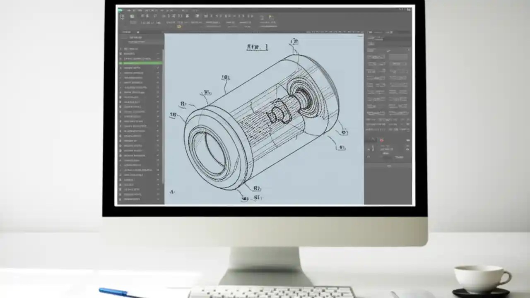The image size is (530, 298).
Task: Click the yellow warning icon below the toolbar
Action: click(x=179, y=26)
